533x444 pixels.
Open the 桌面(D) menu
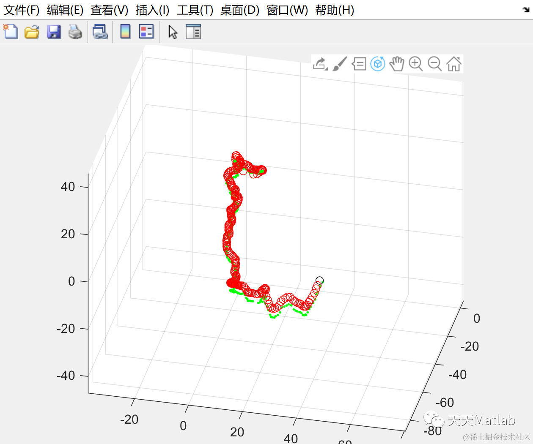click(x=239, y=10)
